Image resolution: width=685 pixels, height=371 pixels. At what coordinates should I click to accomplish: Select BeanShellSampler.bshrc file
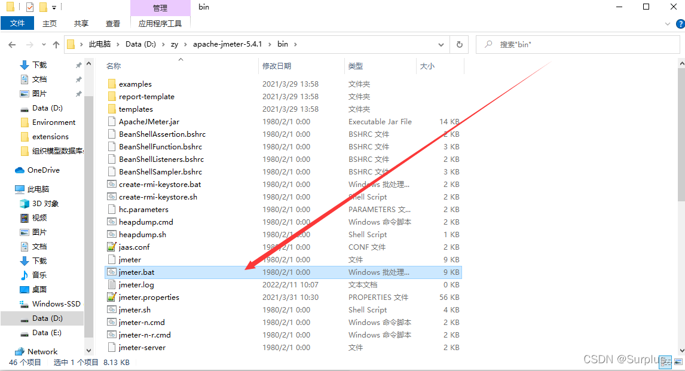click(160, 172)
